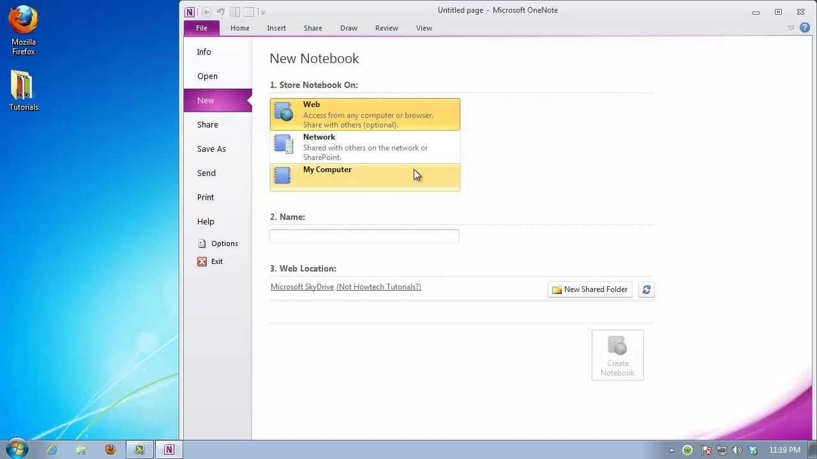Open the OneNote application icon menu
Screen dimensions: 817x459
pos(190,11)
